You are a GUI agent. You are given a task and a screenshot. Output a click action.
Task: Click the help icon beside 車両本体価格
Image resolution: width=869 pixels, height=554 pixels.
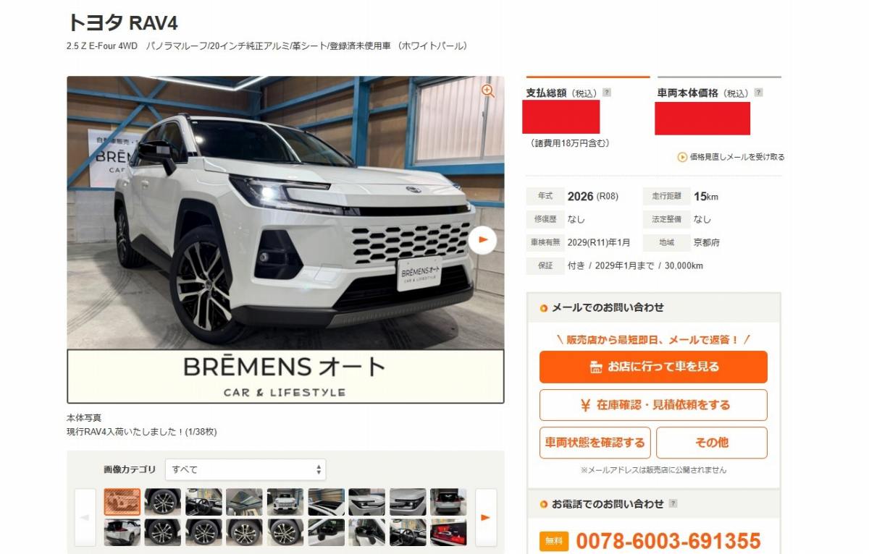[758, 93]
